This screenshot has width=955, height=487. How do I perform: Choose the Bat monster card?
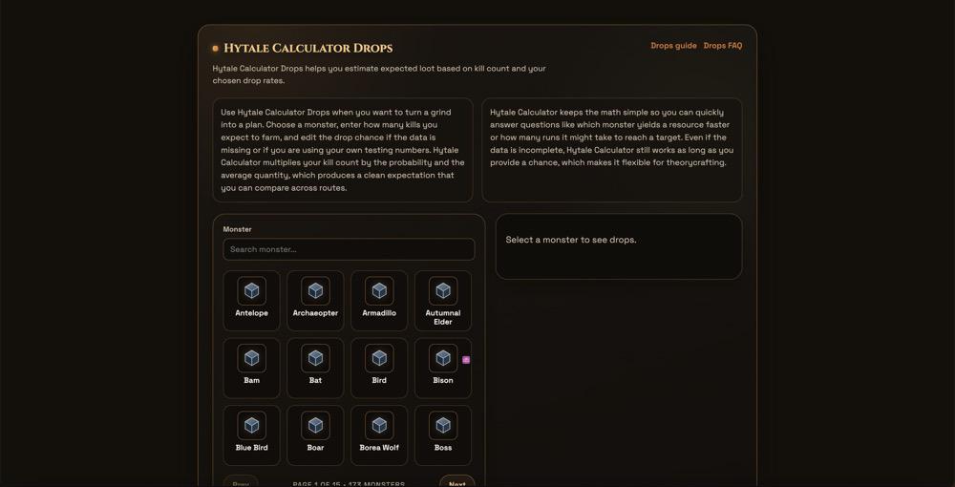[x=315, y=368]
